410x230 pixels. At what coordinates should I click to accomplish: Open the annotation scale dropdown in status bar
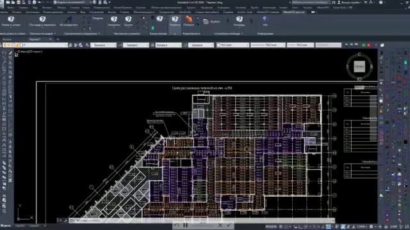pos(362,227)
